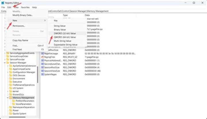Select QWORD (64-bit) Value menu entry
The height and width of the screenshot is (119, 207).
tap(65, 37)
